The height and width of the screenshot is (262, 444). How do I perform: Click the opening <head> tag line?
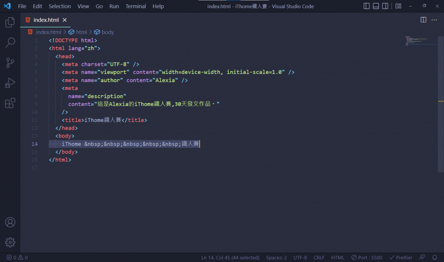click(65, 57)
